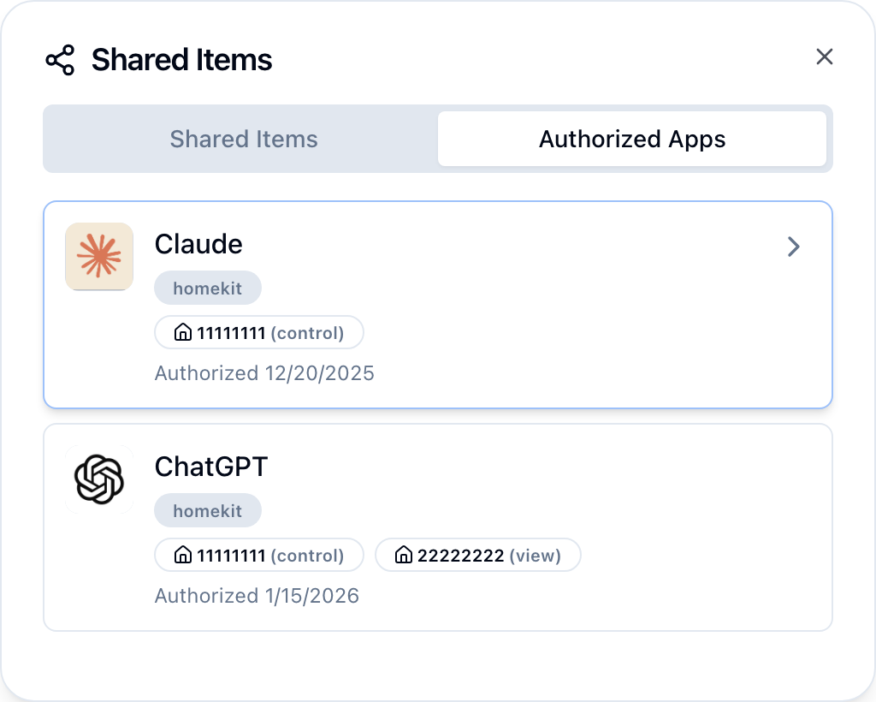Switch to the Shared Items tab
The width and height of the screenshot is (876, 702).
244,139
